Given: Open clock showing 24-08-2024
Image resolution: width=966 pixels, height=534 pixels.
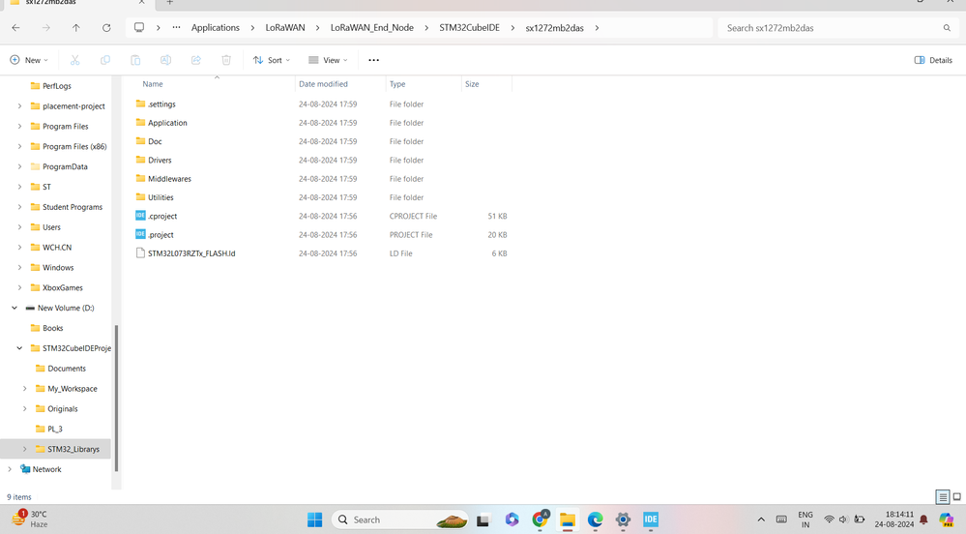Looking at the screenshot, I should tap(893, 519).
